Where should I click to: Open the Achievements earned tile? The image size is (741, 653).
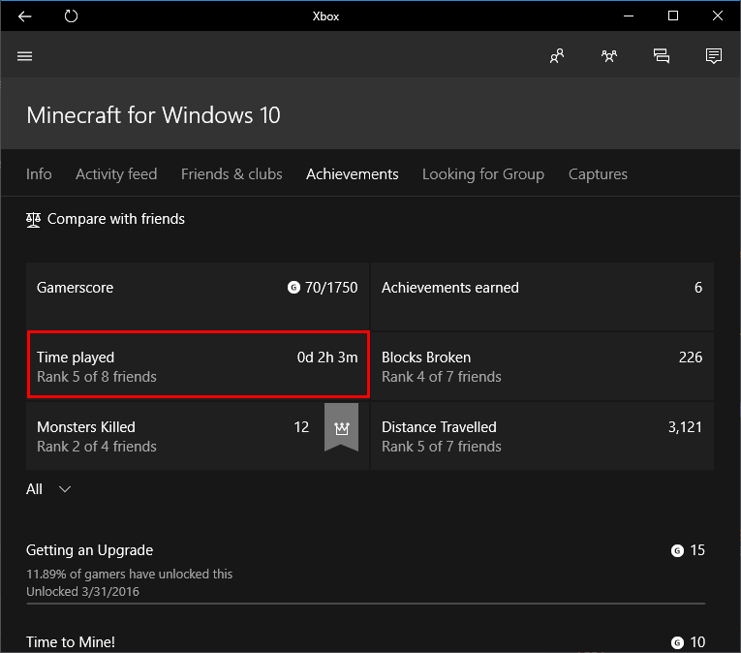coord(542,296)
